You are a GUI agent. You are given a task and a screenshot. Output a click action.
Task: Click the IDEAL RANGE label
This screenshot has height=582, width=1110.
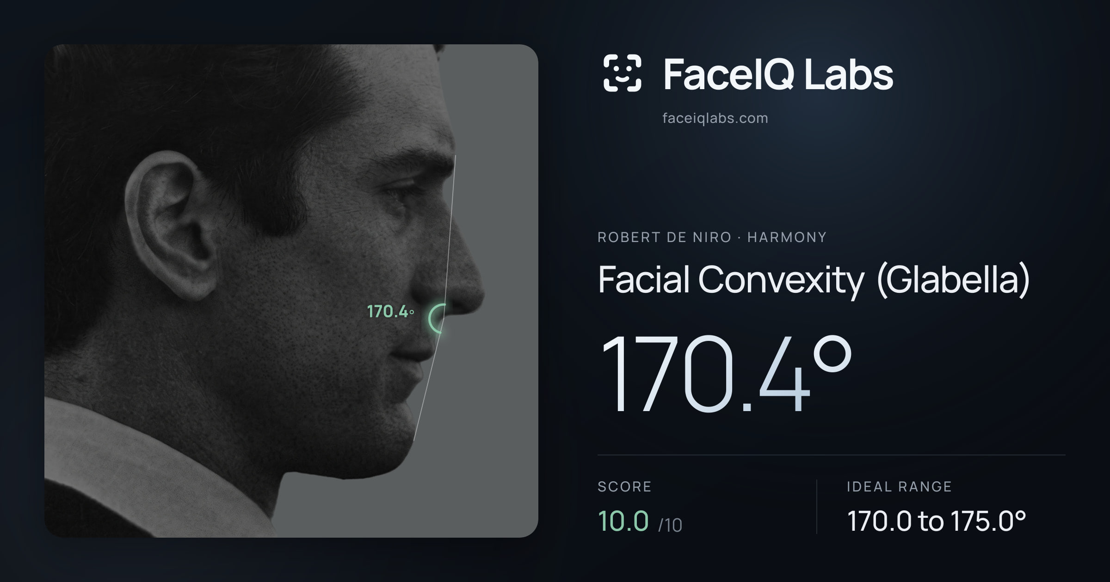(x=899, y=486)
